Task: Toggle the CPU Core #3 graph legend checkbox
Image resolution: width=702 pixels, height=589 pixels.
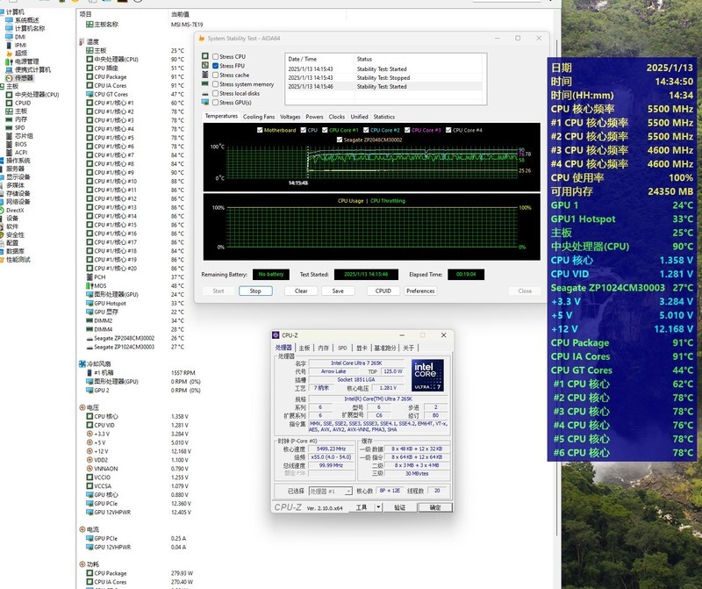Action: pyautogui.click(x=406, y=130)
